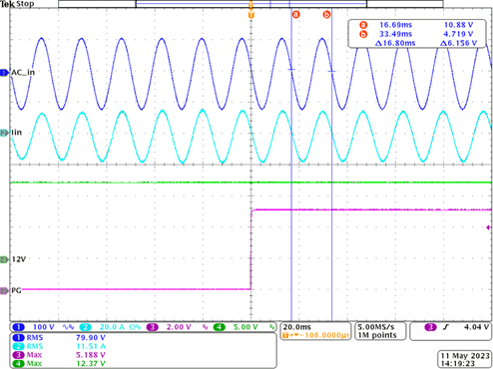The width and height of the screenshot is (493, 369).
Task: Click the cursor readout box with Δ16.80ms
Action: click(417, 34)
